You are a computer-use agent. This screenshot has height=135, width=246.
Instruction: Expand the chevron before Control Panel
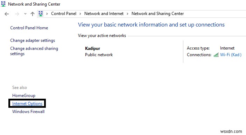coord(47,14)
